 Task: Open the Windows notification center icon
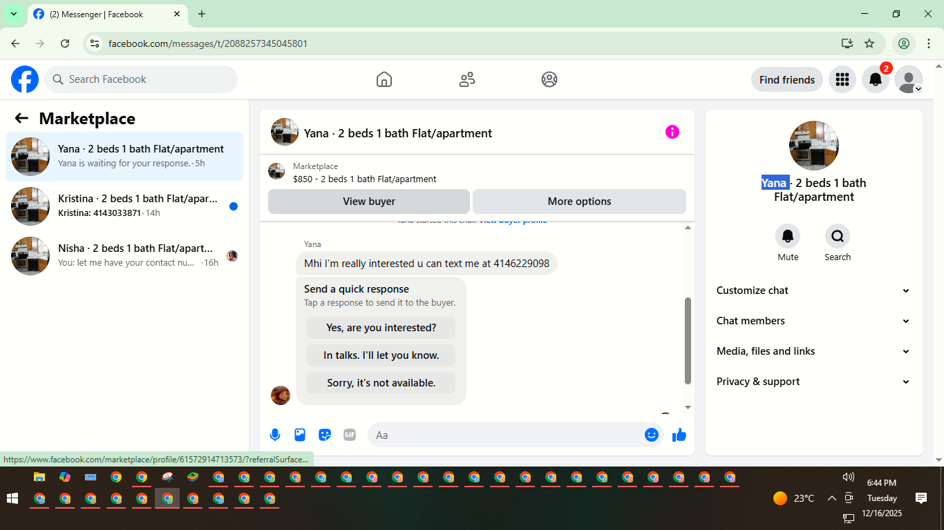pyautogui.click(x=921, y=498)
